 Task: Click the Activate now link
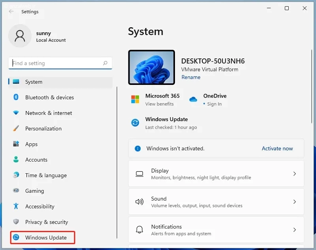tap(277, 148)
